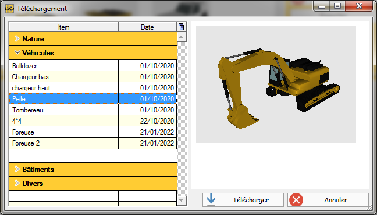Click the Annuler button

328,200
